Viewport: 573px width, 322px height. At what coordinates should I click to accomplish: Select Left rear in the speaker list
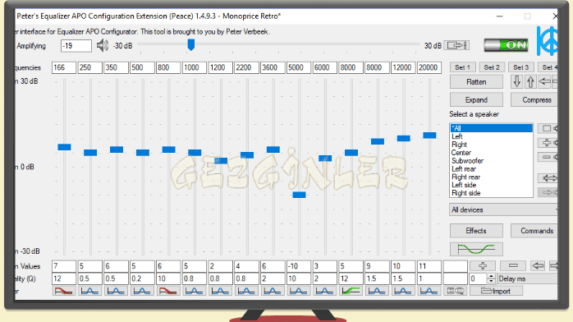click(x=491, y=169)
